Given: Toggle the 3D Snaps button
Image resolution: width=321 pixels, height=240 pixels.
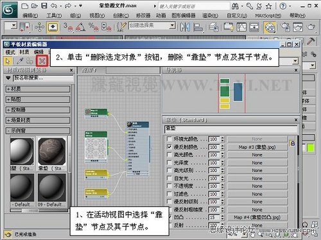Looking at the screenshot, I should [68, 27].
